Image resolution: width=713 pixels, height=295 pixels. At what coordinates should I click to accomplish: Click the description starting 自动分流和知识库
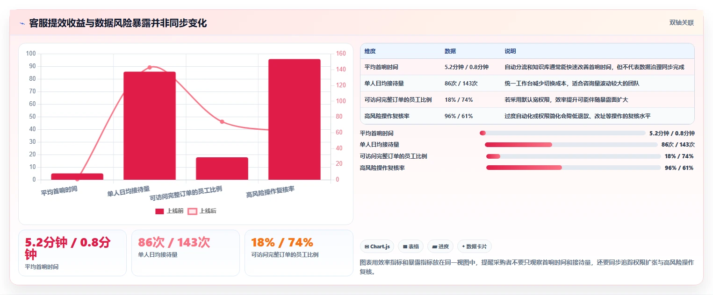click(x=594, y=67)
